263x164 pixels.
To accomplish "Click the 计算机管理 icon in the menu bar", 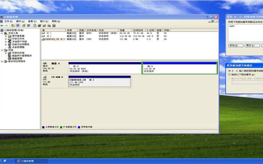I will tap(2, 21).
